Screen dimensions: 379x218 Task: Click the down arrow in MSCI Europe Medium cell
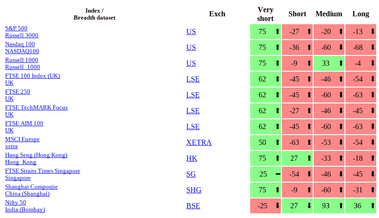341,143
